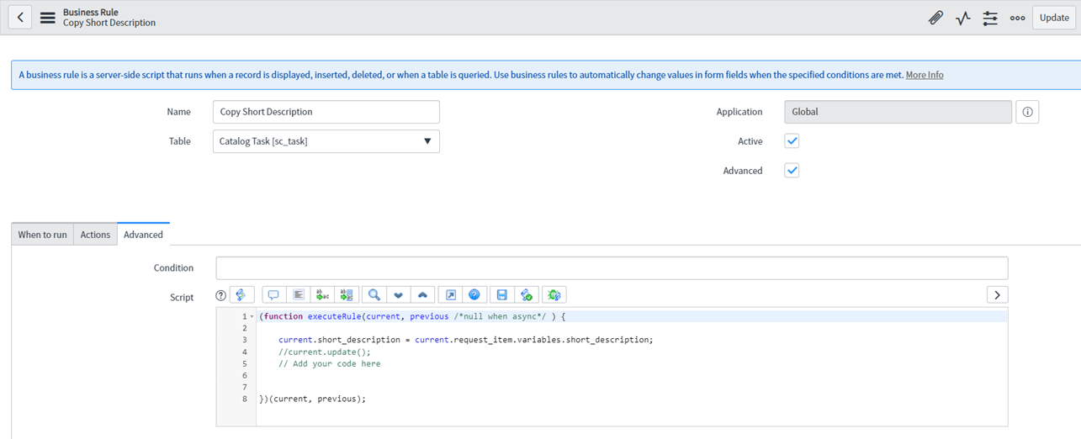Screen dimensions: 1081x439
Task: Click the '})(current, previous);' line
Action: click(x=312, y=399)
